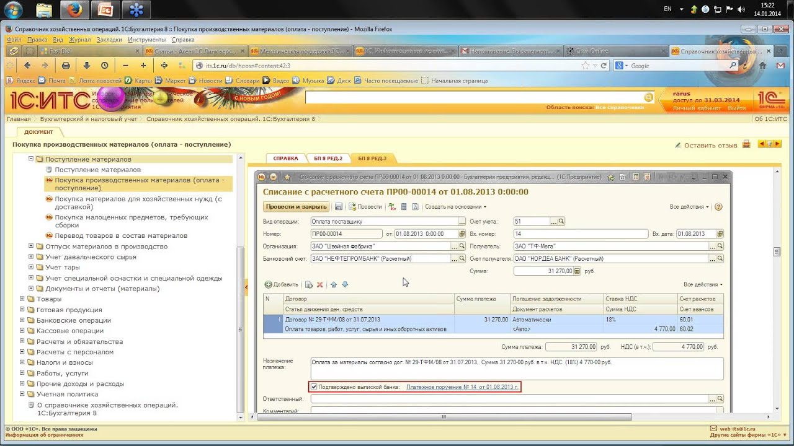Screen dimensions: 794x446
Task: Open browsing history clock icon
Action: point(104,65)
